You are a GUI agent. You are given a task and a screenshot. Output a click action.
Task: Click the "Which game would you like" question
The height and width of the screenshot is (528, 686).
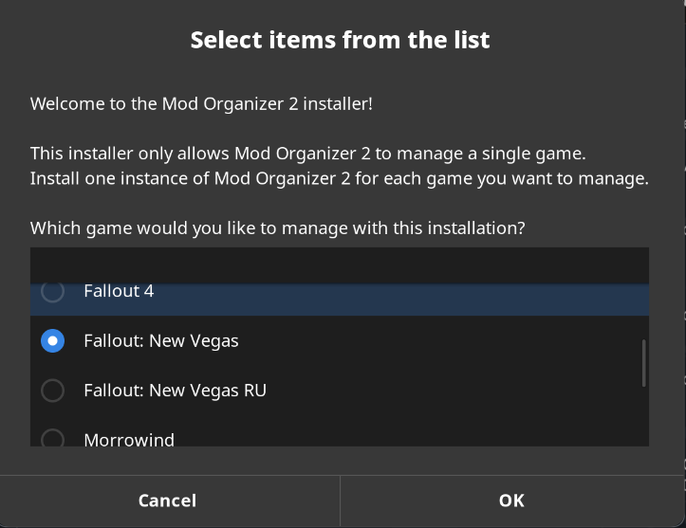(x=278, y=228)
